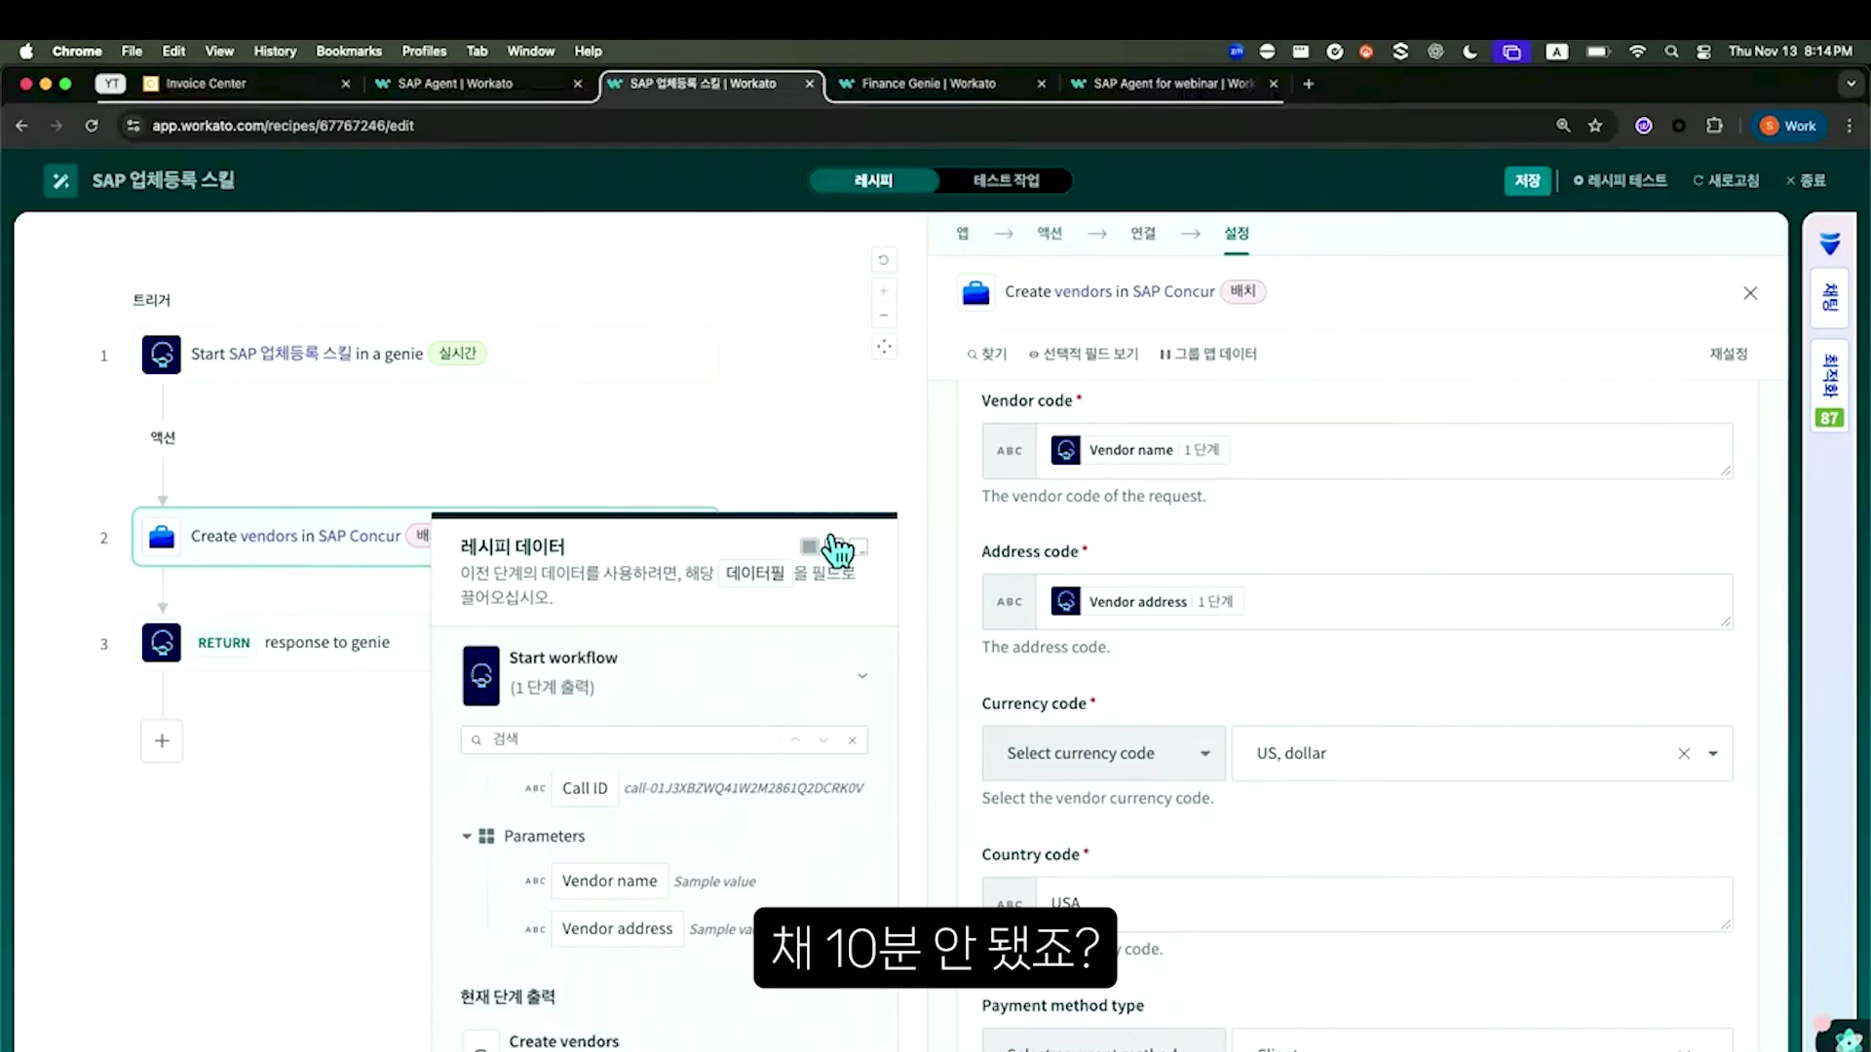Zoom in the recipe canvas with plus icon
This screenshot has height=1052, width=1871.
click(x=883, y=291)
